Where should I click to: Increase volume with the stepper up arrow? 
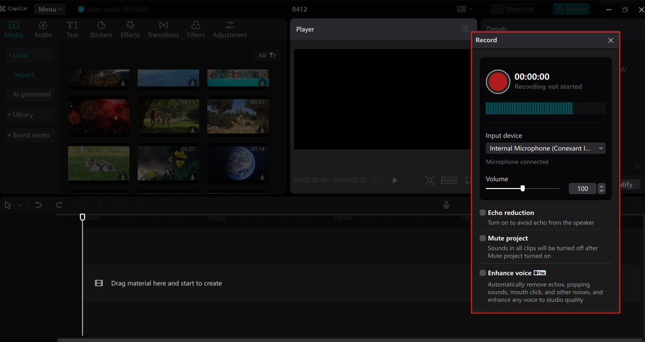(x=601, y=186)
